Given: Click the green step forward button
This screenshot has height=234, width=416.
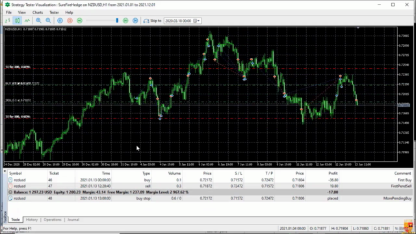Looking at the screenshot, I should pos(125,21).
